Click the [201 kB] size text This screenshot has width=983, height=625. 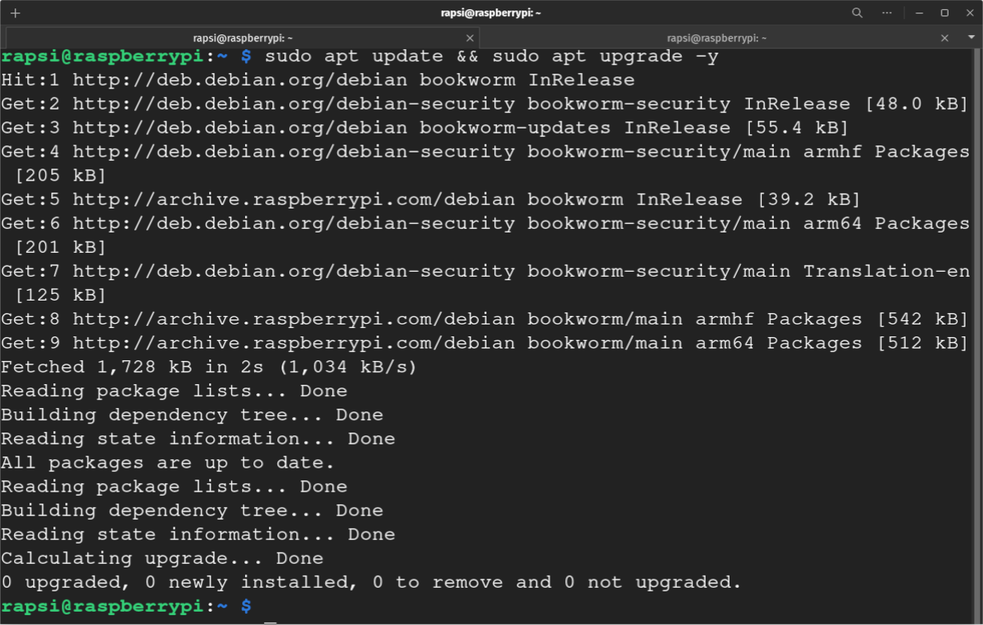click(60, 247)
